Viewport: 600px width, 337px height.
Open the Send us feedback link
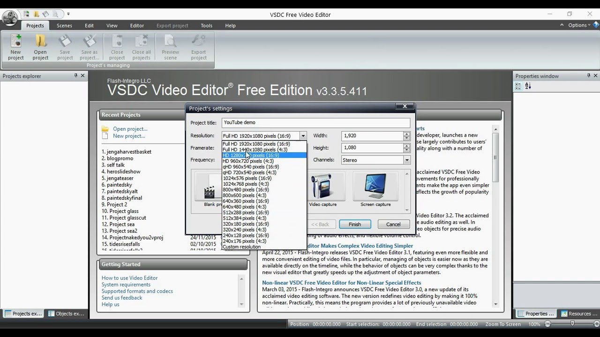coord(122,298)
